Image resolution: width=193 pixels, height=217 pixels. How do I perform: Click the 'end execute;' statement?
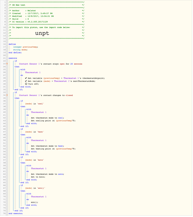click(x=16, y=214)
